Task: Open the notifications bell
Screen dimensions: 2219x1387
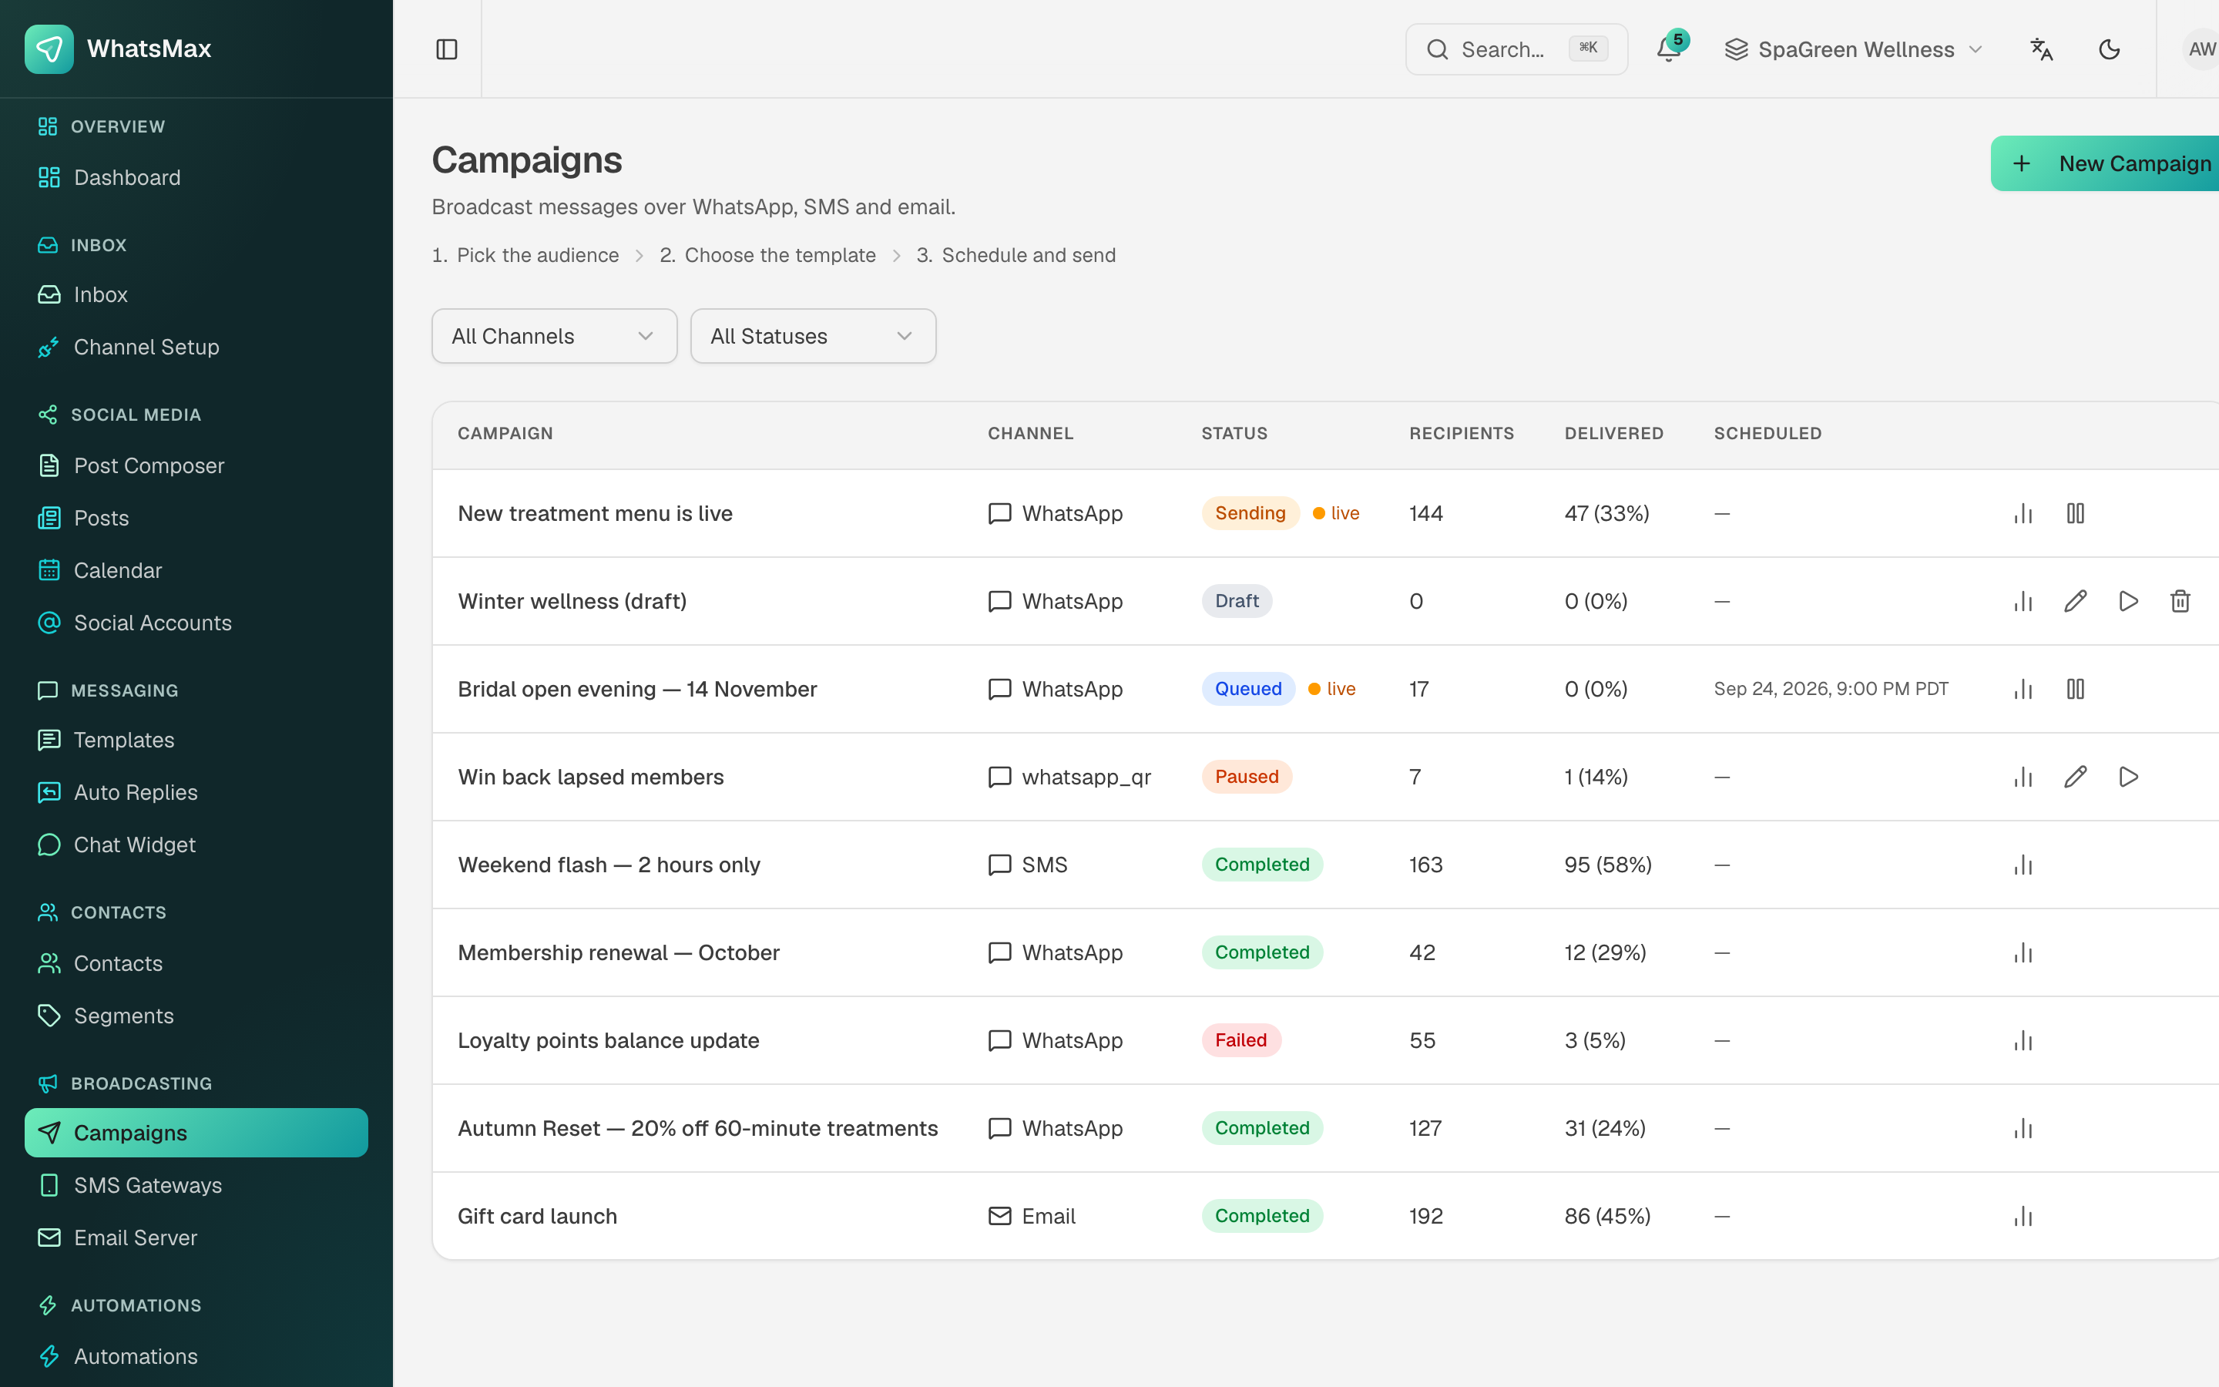Action: tap(1669, 49)
